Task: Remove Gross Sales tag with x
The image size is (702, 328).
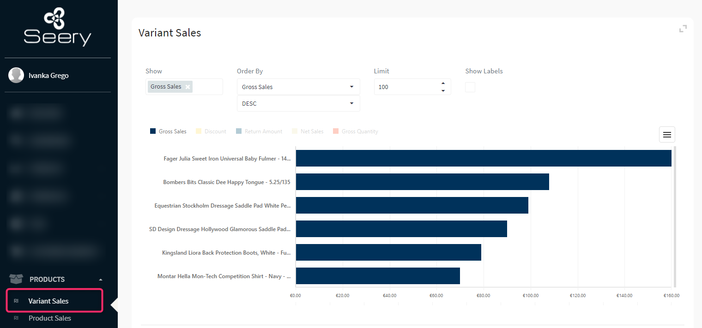Action: pos(188,87)
